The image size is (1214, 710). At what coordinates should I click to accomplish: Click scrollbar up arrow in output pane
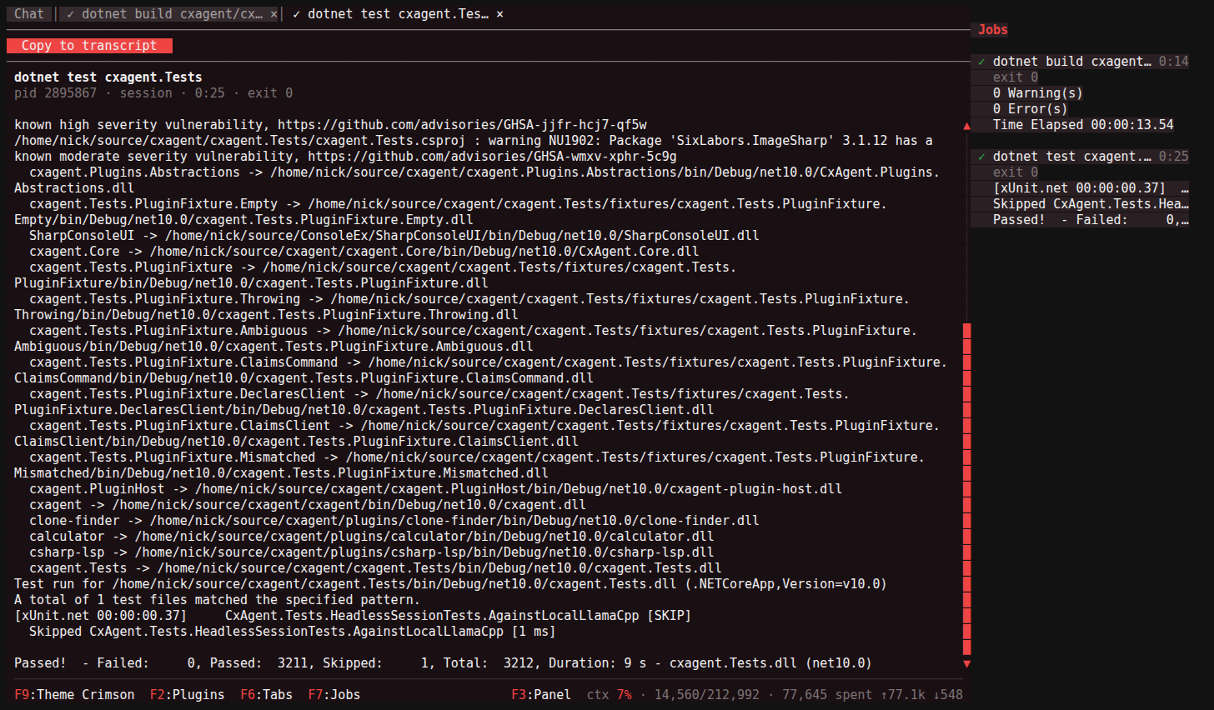click(x=966, y=126)
